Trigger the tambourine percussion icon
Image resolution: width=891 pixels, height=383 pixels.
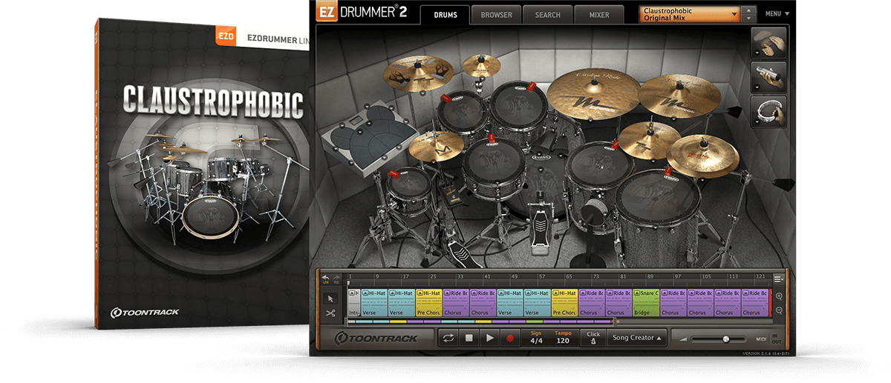point(769,111)
